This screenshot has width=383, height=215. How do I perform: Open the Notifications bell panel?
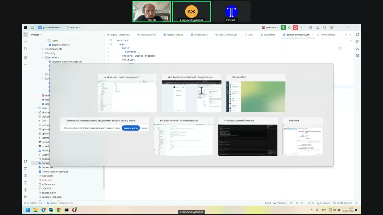click(358, 35)
